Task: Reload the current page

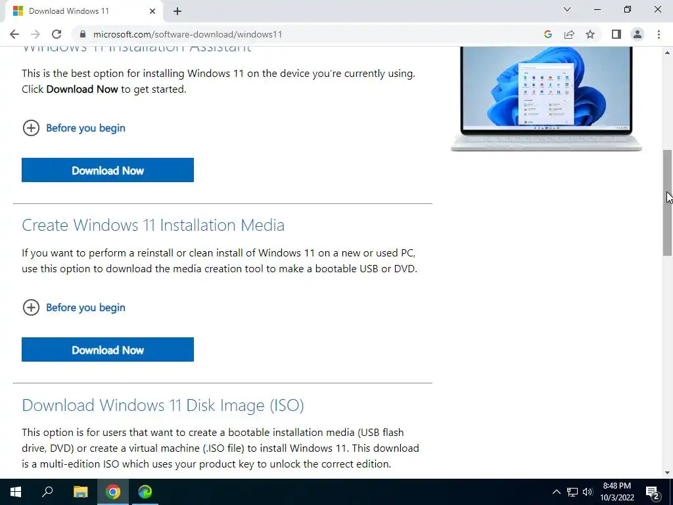Action: coord(57,34)
